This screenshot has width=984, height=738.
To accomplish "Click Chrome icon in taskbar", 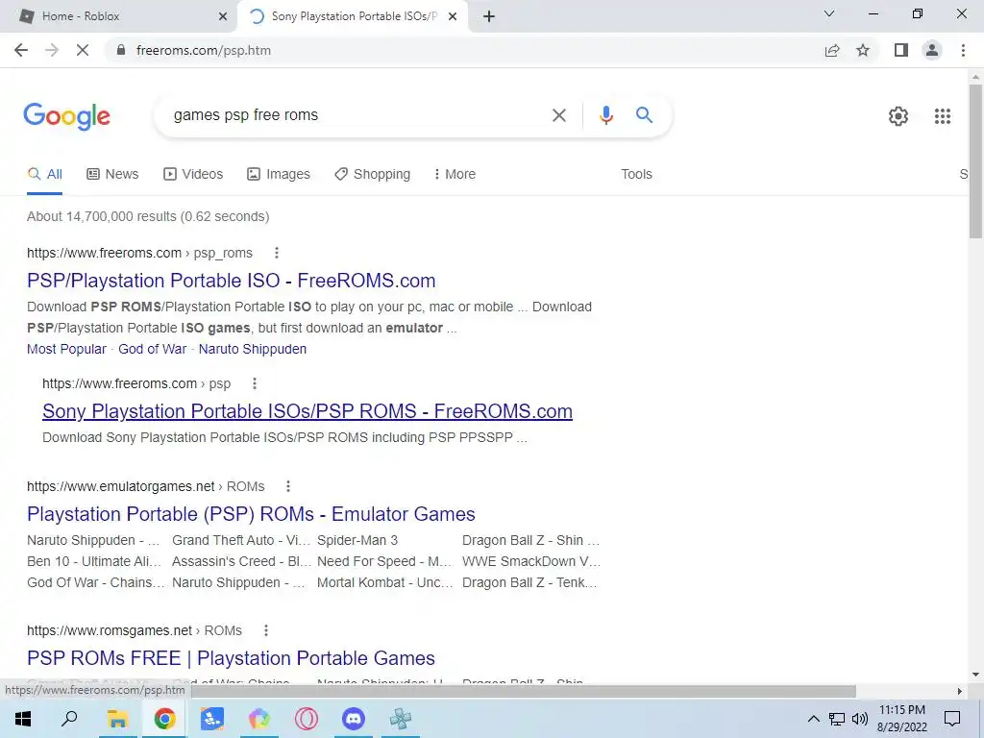I will coord(164,719).
